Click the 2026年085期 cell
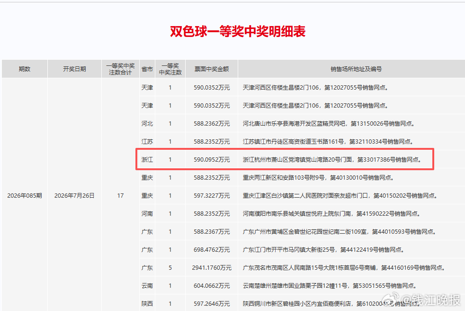Image resolution: width=465 pixels, height=311 pixels. [25, 195]
